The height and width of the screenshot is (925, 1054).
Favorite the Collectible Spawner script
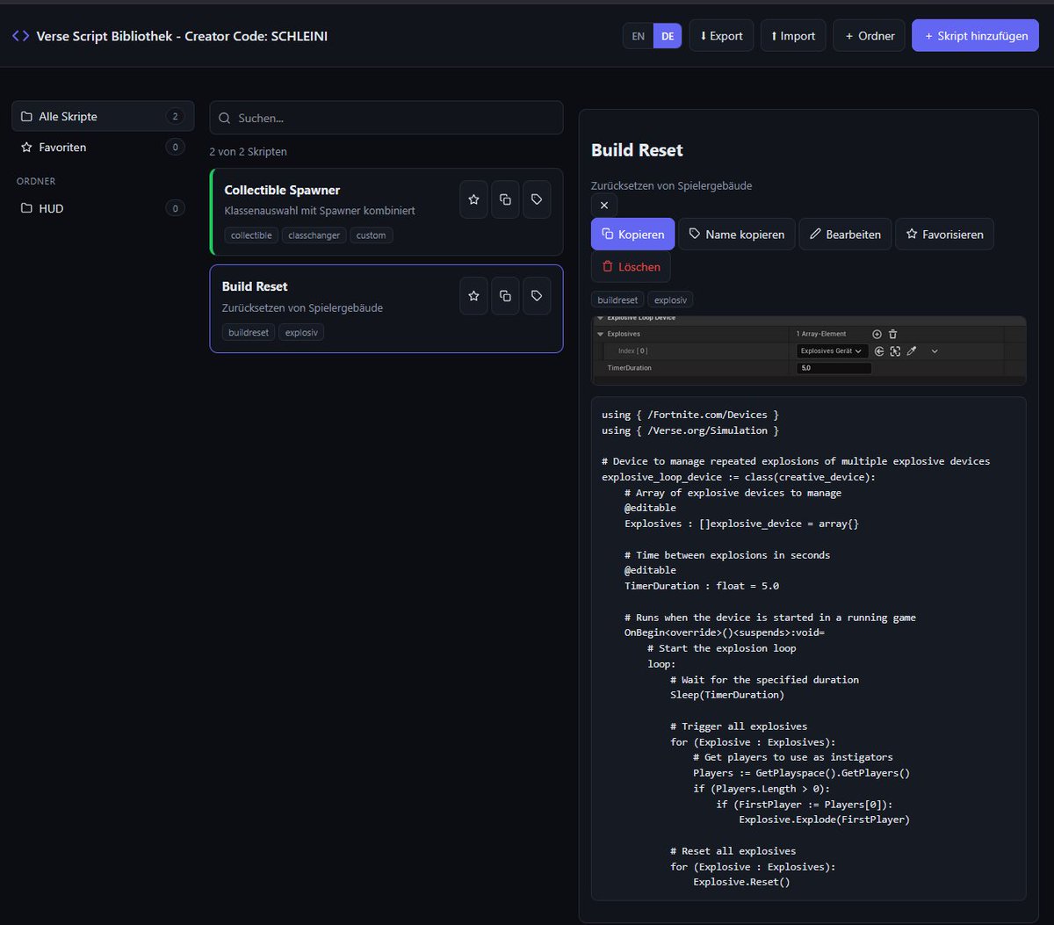tap(474, 199)
